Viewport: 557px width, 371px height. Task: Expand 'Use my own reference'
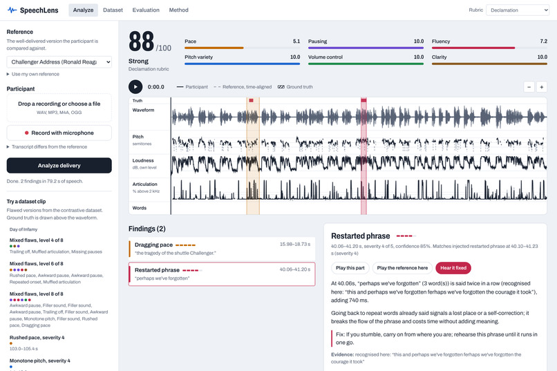coord(33,74)
